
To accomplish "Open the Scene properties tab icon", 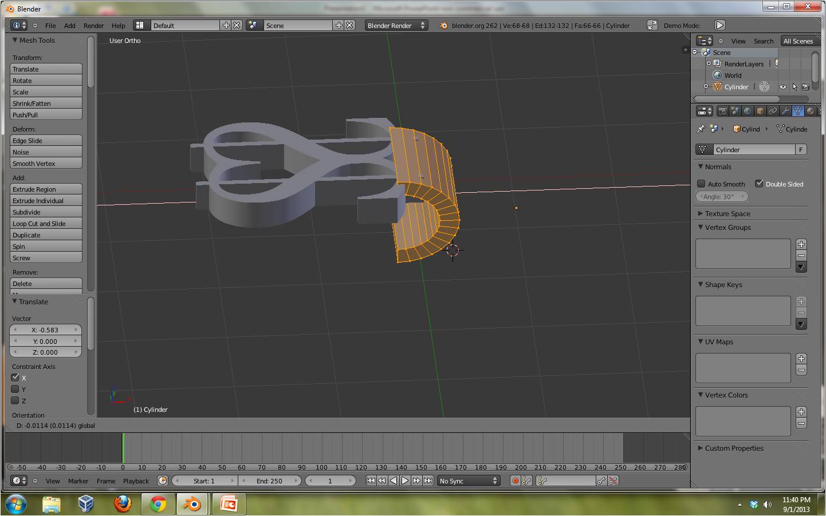I will tap(735, 111).
